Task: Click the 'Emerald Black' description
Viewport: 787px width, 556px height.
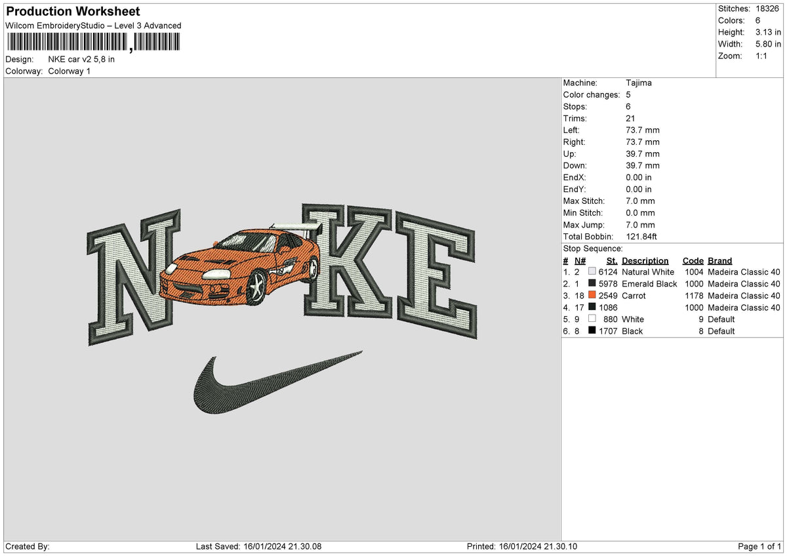Action: 649,284
